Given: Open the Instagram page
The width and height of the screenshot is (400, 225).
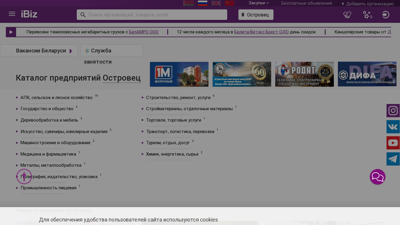Looking at the screenshot, I should click(x=393, y=111).
